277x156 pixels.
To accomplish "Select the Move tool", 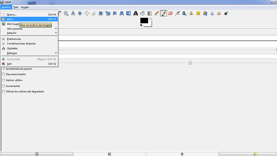I will pyautogui.click(x=80, y=13).
